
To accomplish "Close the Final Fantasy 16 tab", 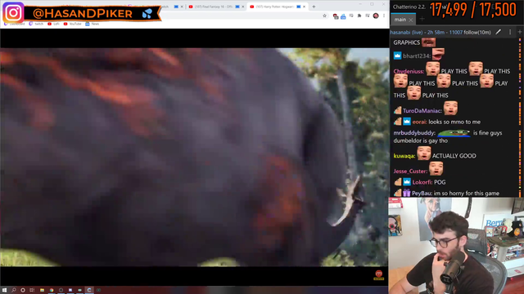I will click(x=243, y=7).
